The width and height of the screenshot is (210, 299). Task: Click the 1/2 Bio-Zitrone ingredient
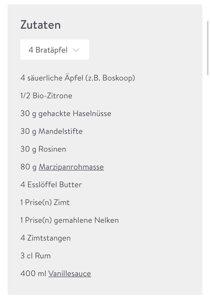(46, 96)
